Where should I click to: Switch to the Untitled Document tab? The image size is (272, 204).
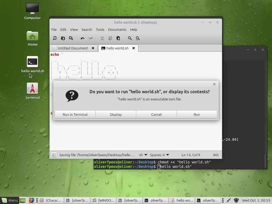click(73, 48)
